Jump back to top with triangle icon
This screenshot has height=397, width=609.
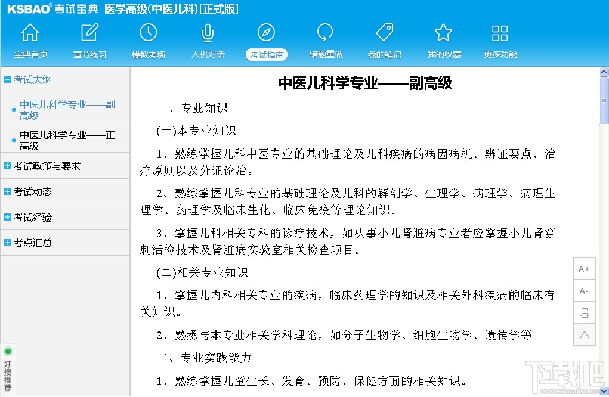[x=584, y=335]
